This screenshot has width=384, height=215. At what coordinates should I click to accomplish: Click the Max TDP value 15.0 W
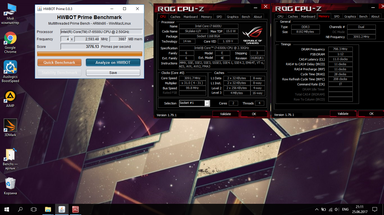231,31
